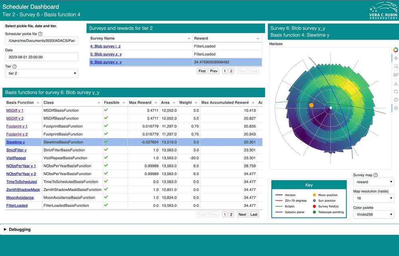Select the Box Zoom tool
Viewport: 399px width, 256px height.
[395, 67]
